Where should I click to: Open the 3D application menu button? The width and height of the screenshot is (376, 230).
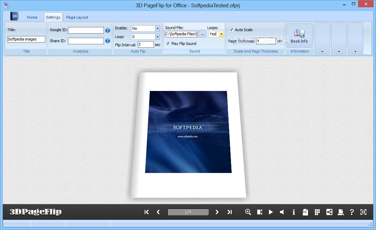pos(15,16)
